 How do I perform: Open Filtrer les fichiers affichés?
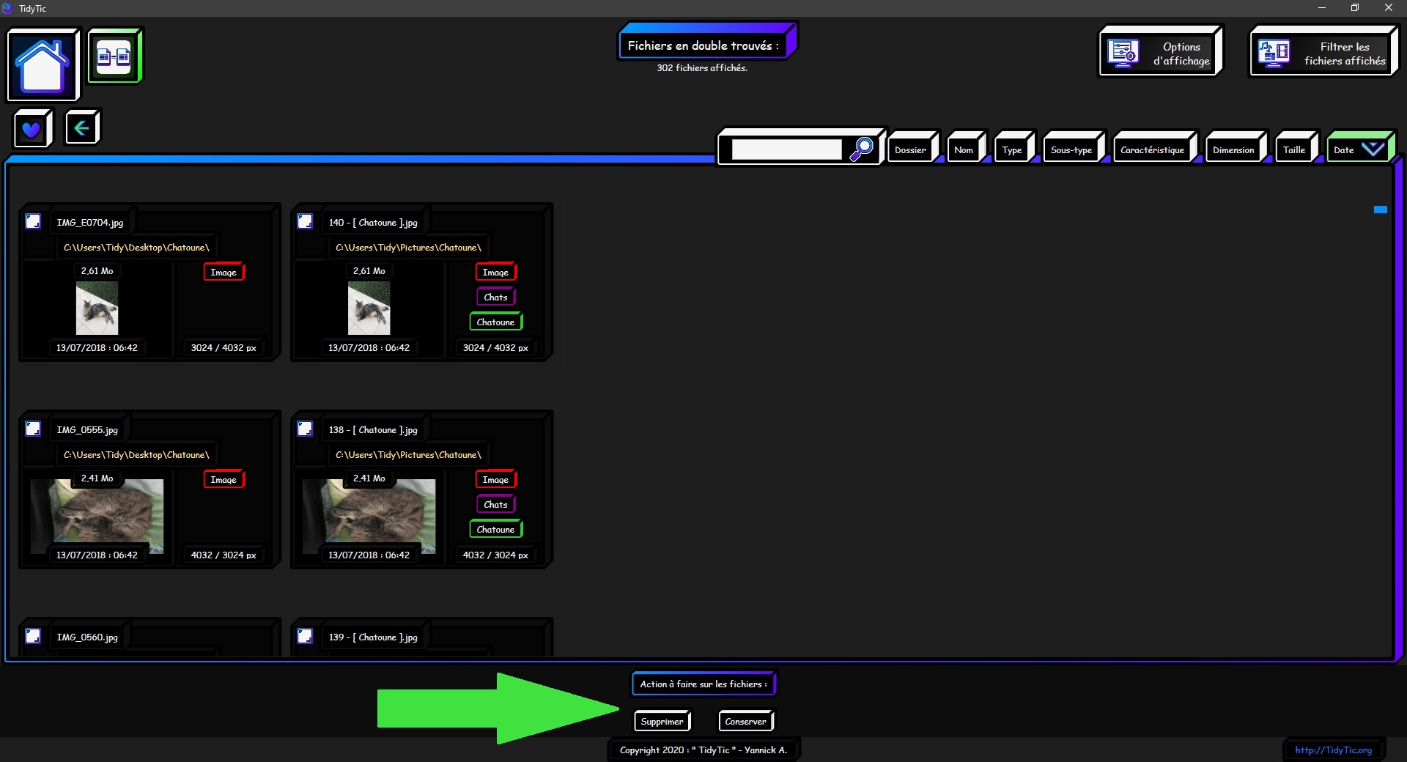coord(1323,53)
